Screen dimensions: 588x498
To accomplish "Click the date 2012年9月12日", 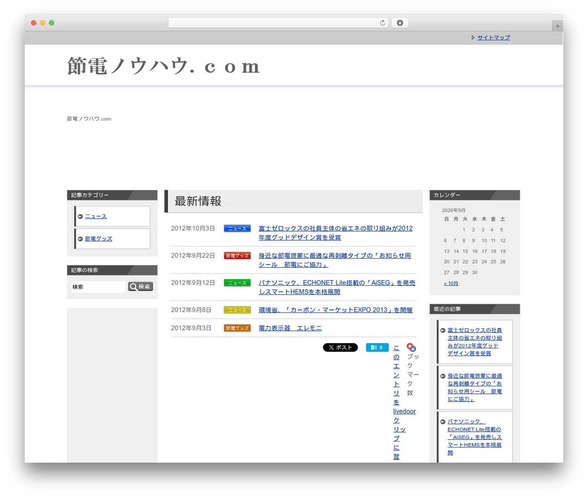I will click(x=193, y=283).
